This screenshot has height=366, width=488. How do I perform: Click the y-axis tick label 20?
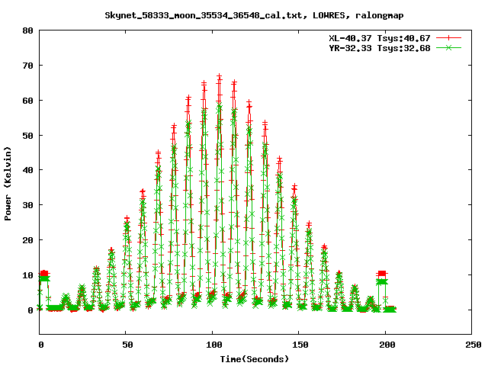pos(27,240)
